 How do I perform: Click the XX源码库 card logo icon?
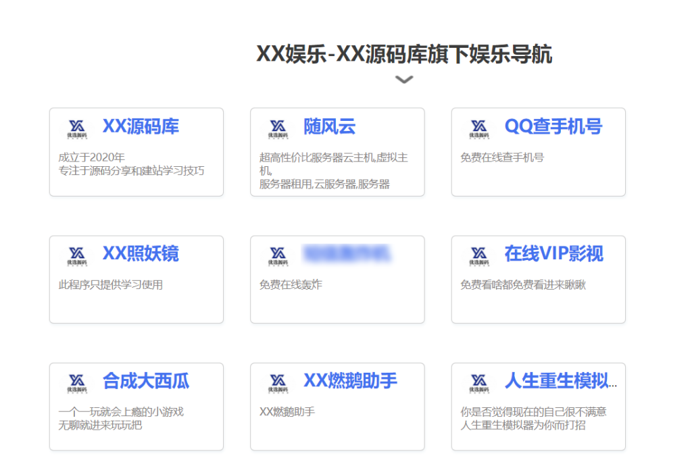tap(78, 128)
